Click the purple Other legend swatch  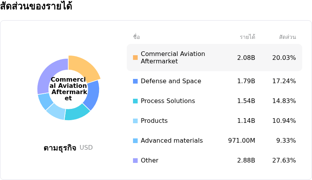pos(135,161)
